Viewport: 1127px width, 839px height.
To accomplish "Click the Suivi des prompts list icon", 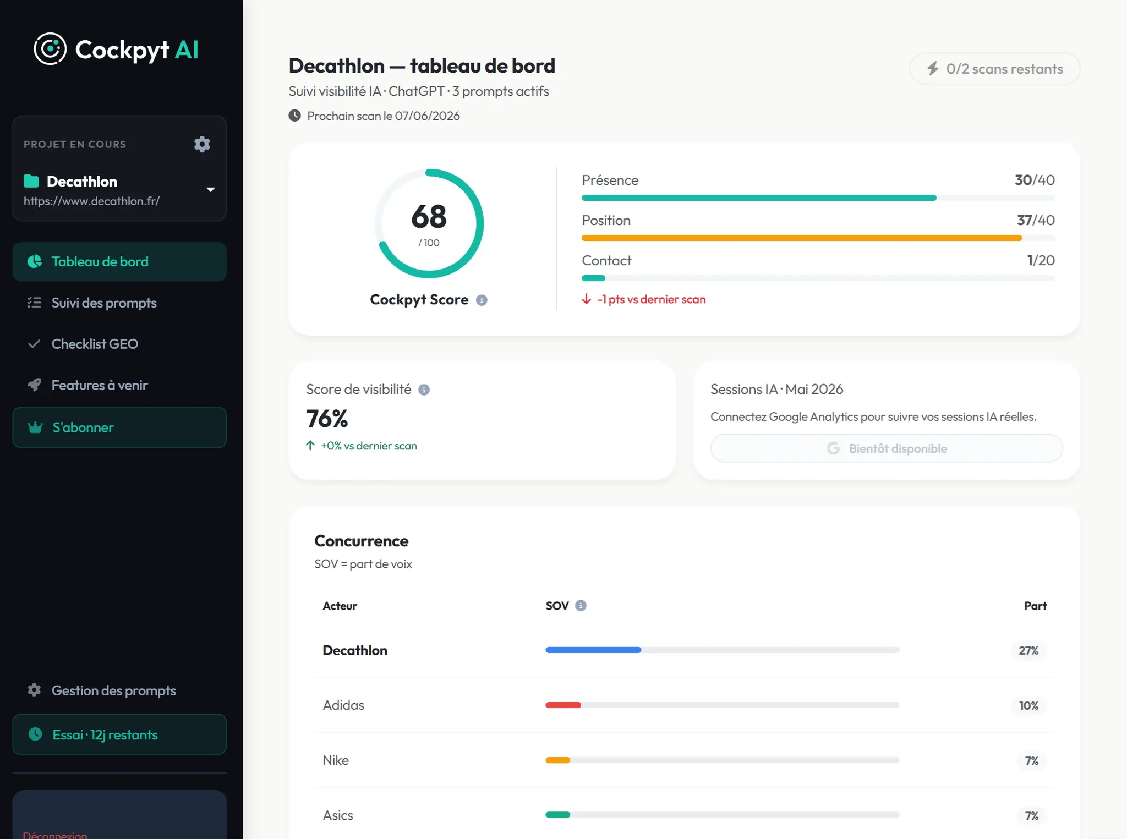I will point(34,303).
